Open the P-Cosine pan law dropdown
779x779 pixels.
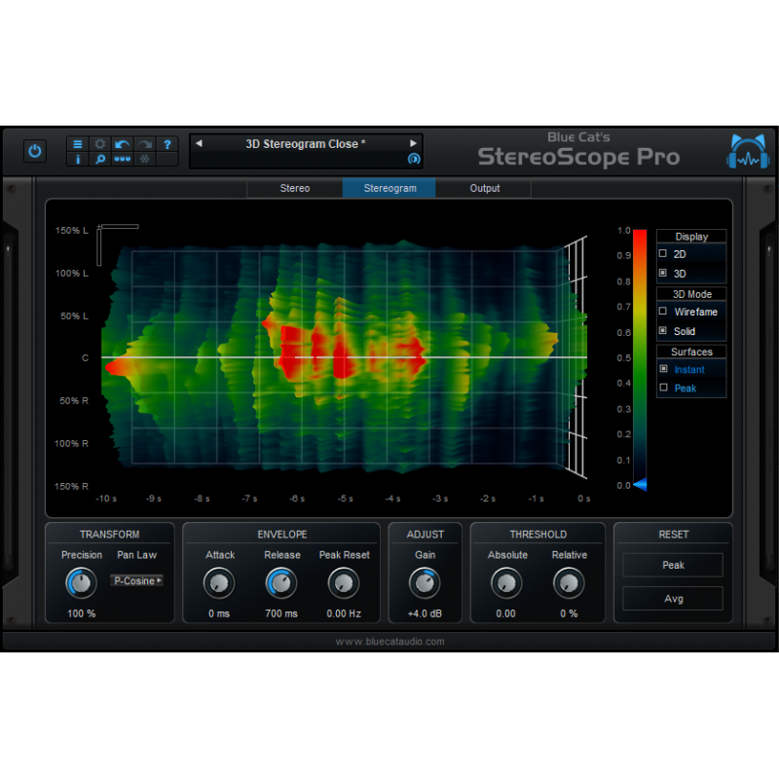(x=136, y=580)
